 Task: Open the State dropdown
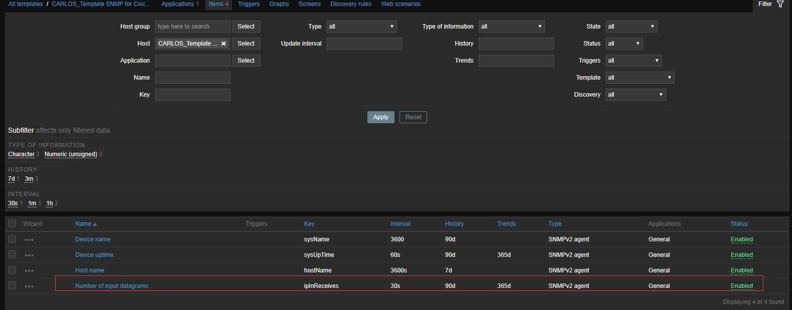[x=631, y=27]
